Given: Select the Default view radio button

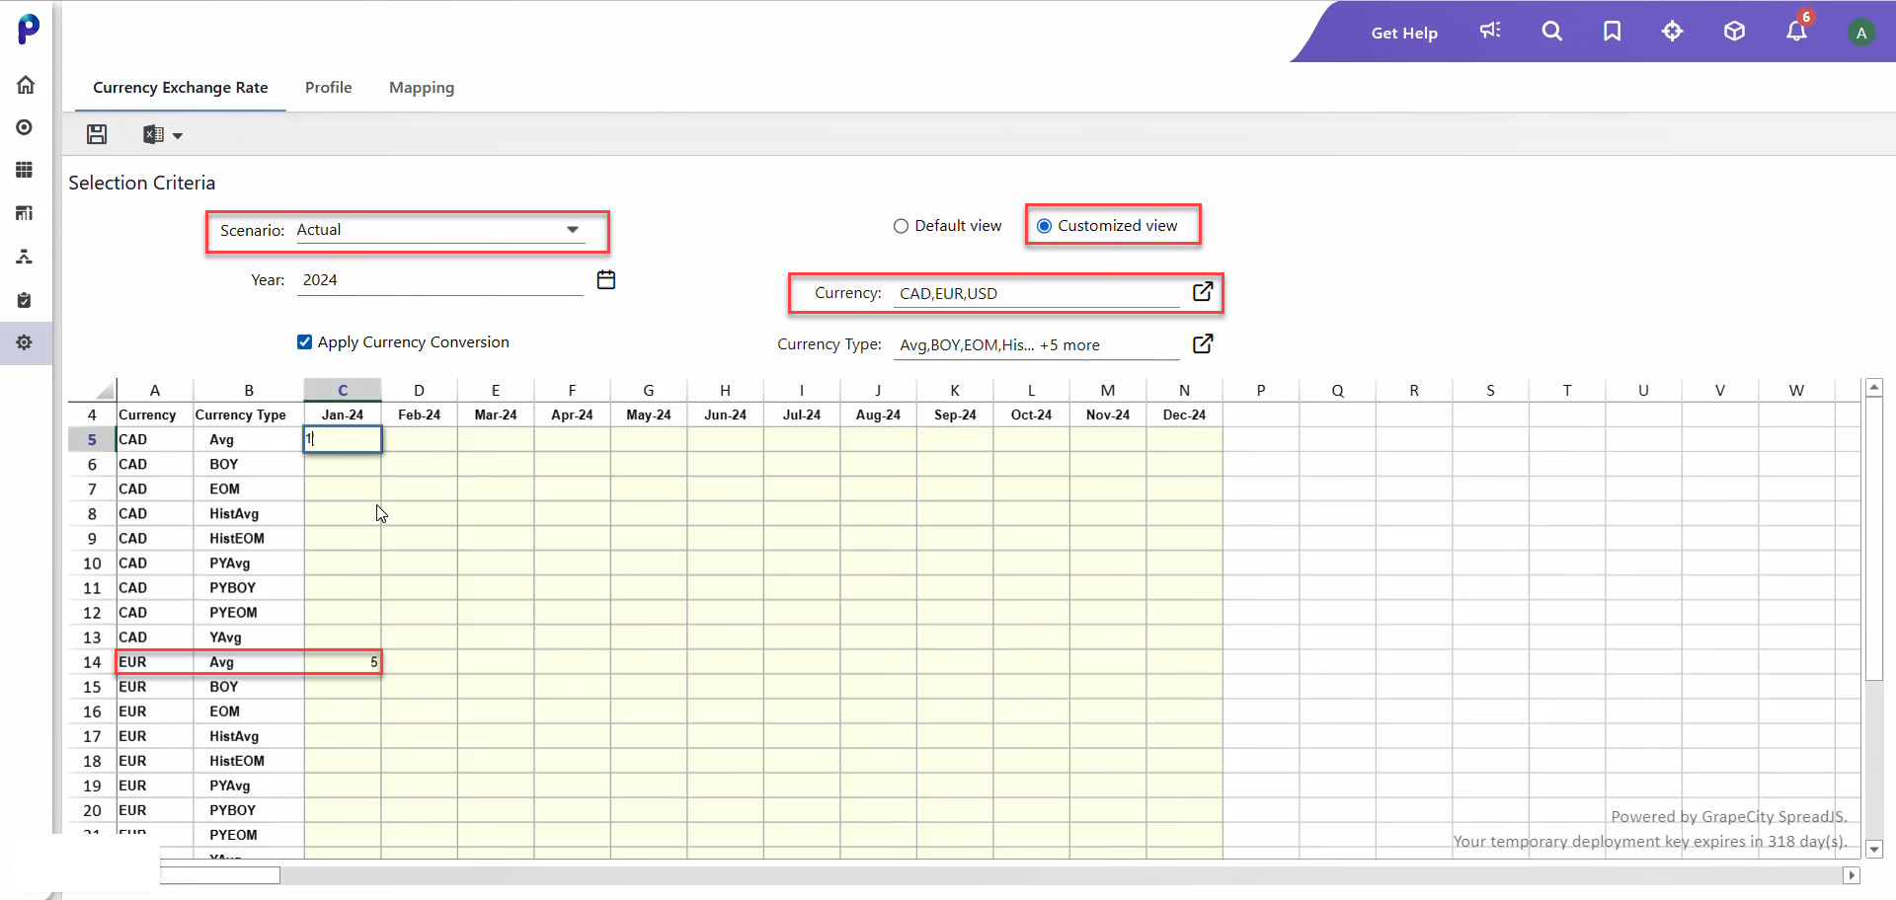Looking at the screenshot, I should [901, 226].
